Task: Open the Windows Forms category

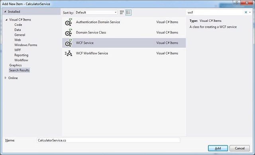Action: coord(25,45)
